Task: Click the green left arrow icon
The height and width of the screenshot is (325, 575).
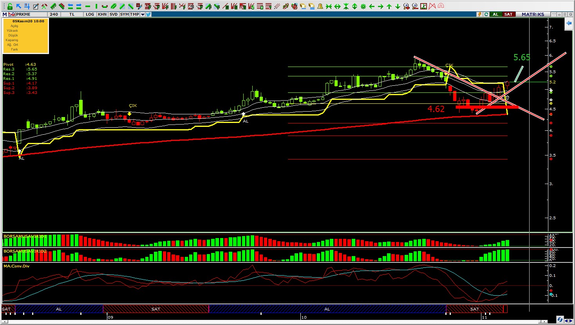Action: [372, 6]
